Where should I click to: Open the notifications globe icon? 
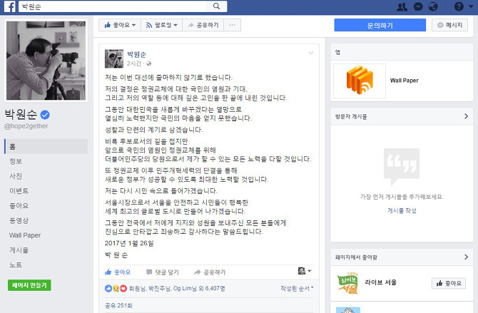click(433, 6)
